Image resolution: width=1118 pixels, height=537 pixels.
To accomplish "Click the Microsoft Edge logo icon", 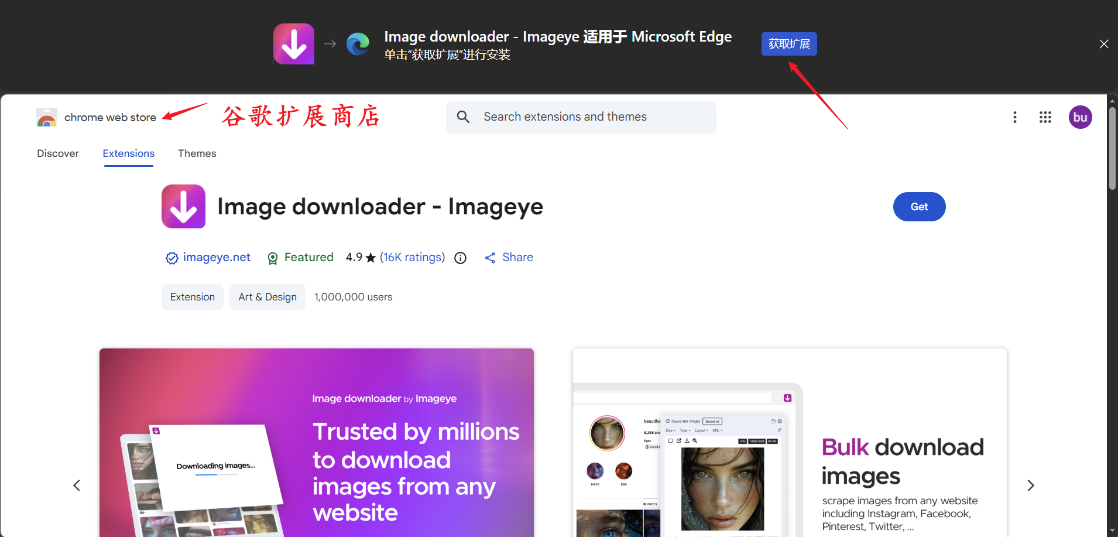I will (x=358, y=44).
